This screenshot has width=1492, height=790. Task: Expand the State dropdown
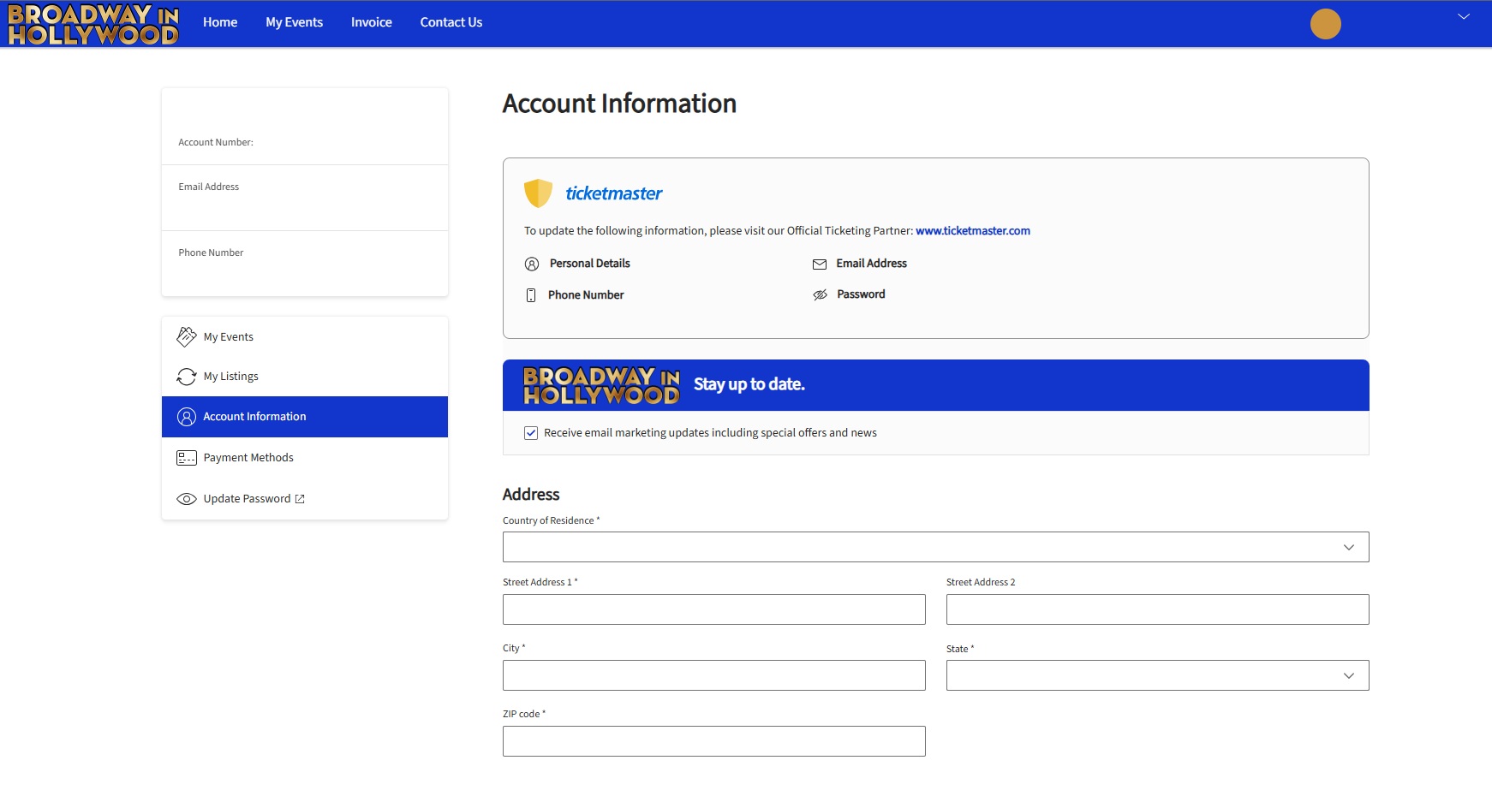tap(1157, 675)
